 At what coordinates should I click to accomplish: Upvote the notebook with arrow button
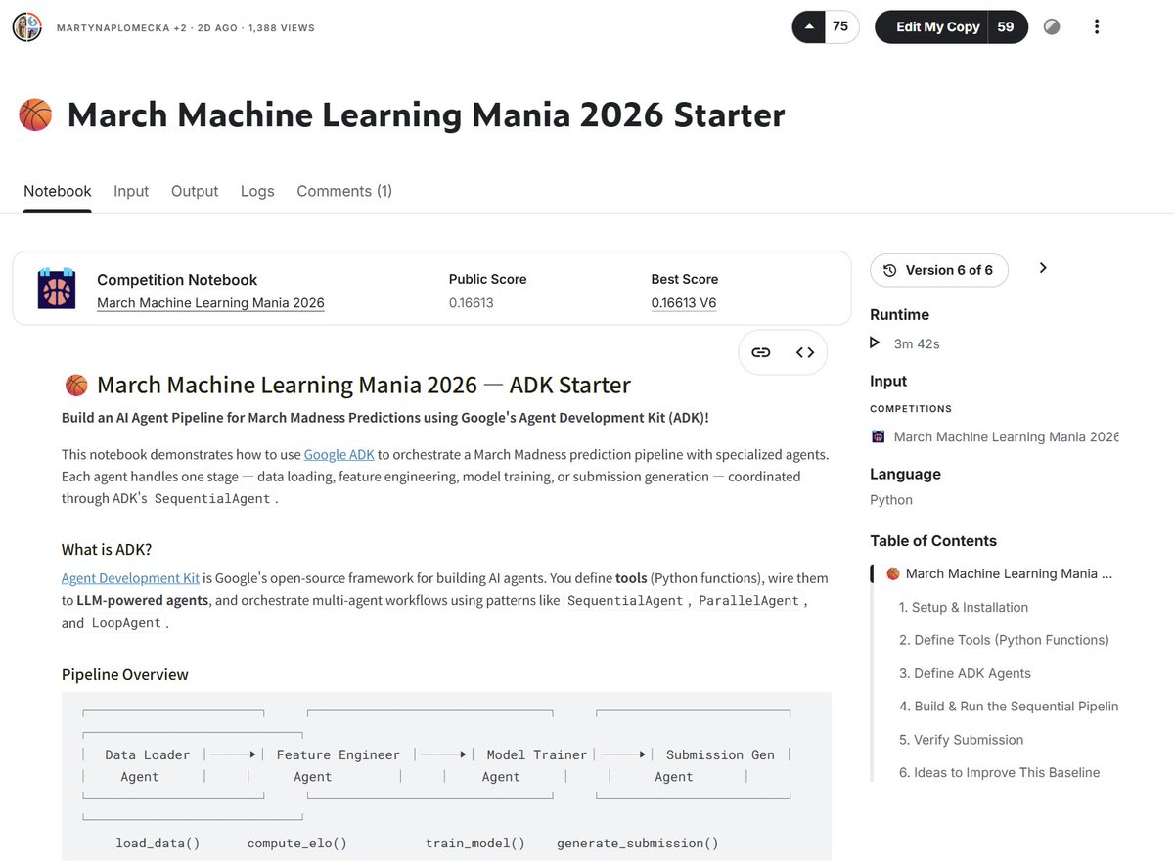[809, 27]
